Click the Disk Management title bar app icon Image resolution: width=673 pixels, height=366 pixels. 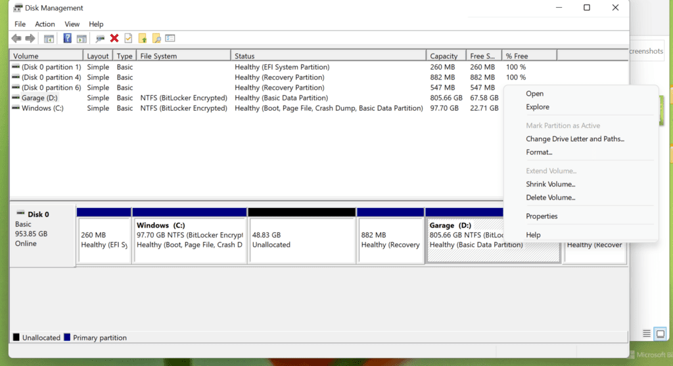coord(18,8)
